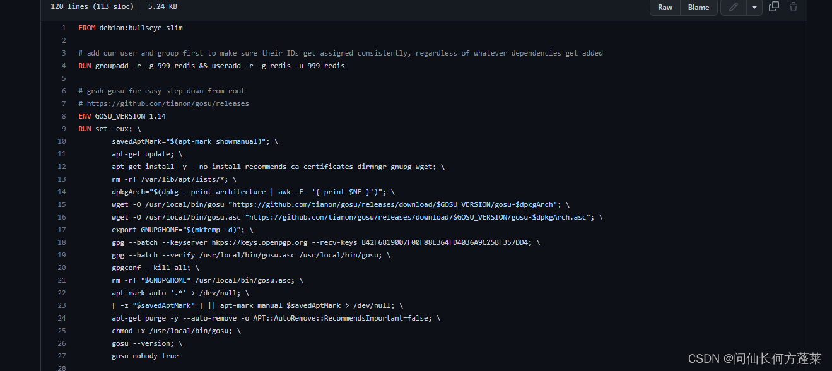Expand the edit options dropdown arrow
The width and height of the screenshot is (832, 371).
[x=754, y=8]
